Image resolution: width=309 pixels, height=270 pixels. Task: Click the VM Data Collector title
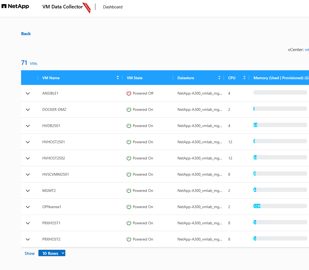tap(62, 7)
